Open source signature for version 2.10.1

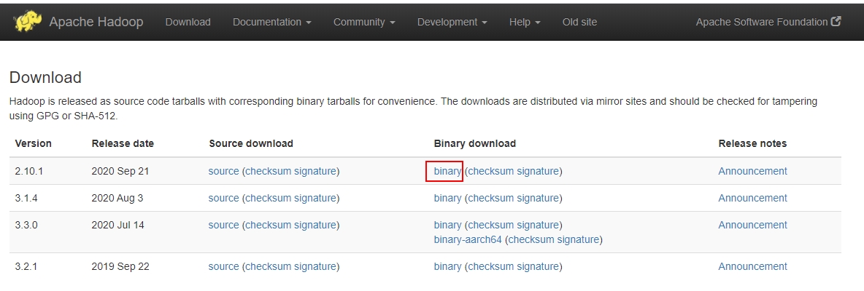315,171
